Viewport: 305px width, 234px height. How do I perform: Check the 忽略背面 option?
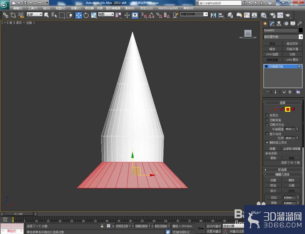pyautogui.click(x=267, y=120)
